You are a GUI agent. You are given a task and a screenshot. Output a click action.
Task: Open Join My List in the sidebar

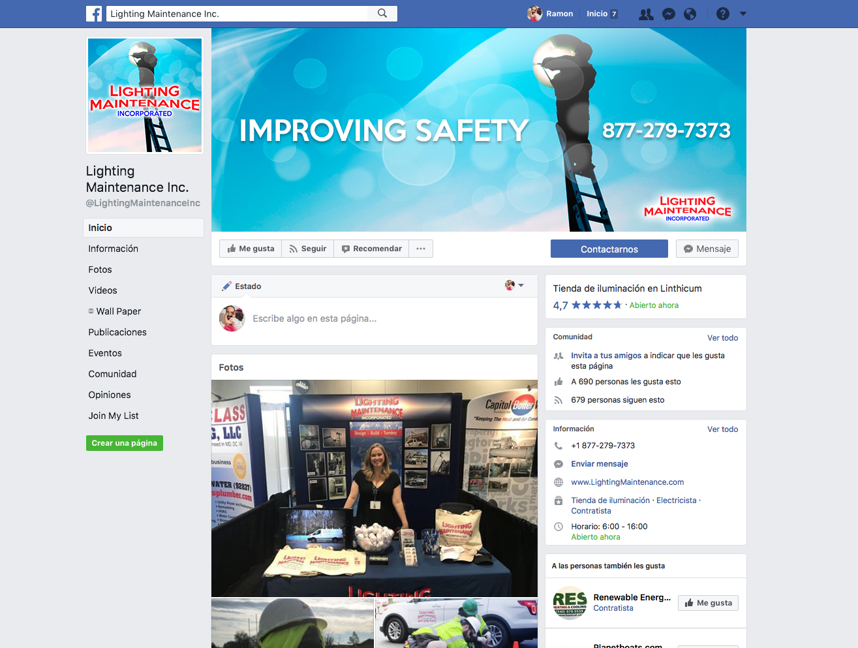pos(114,416)
